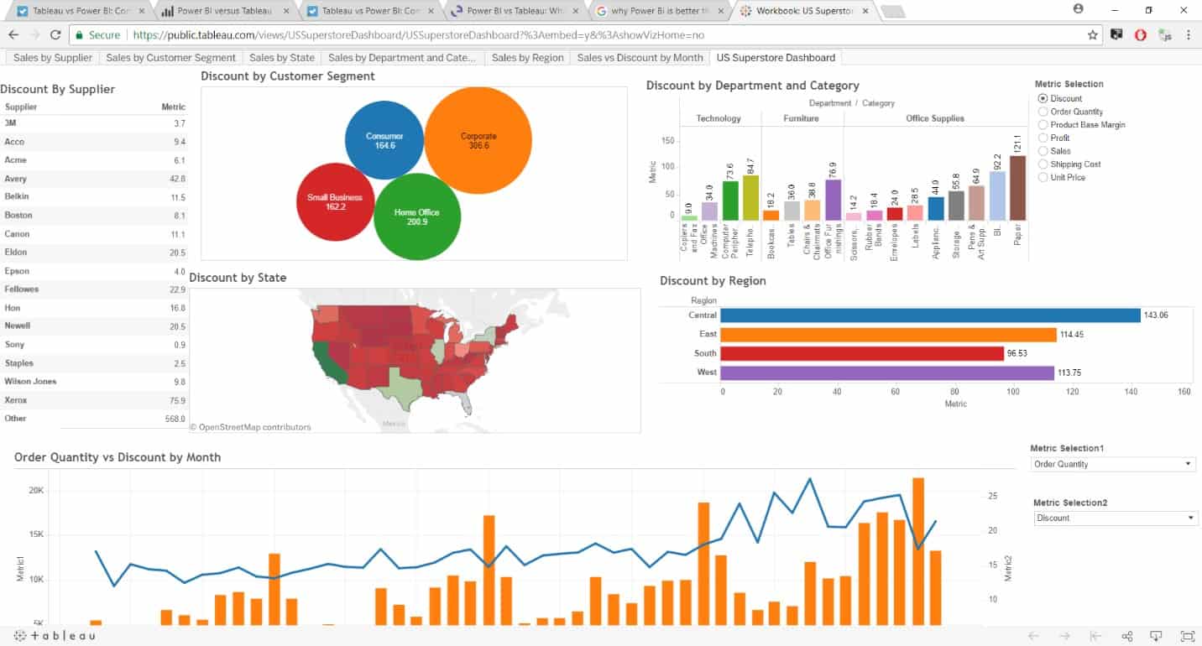The height and width of the screenshot is (646, 1202).
Task: Click the Tableau logo at bottom left
Action: click(x=55, y=636)
